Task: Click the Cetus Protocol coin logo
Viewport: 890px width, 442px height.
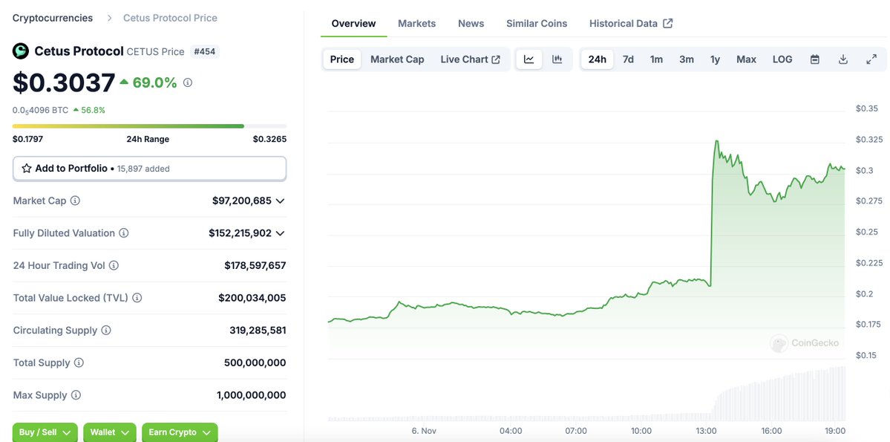Action: tap(21, 51)
